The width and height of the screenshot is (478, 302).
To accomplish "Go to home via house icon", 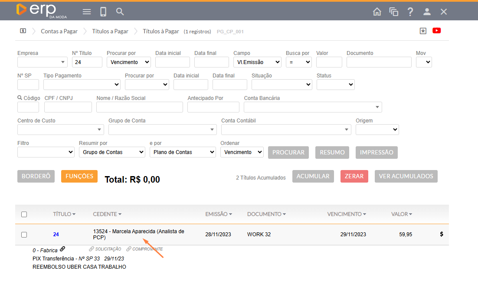I will coord(377,12).
